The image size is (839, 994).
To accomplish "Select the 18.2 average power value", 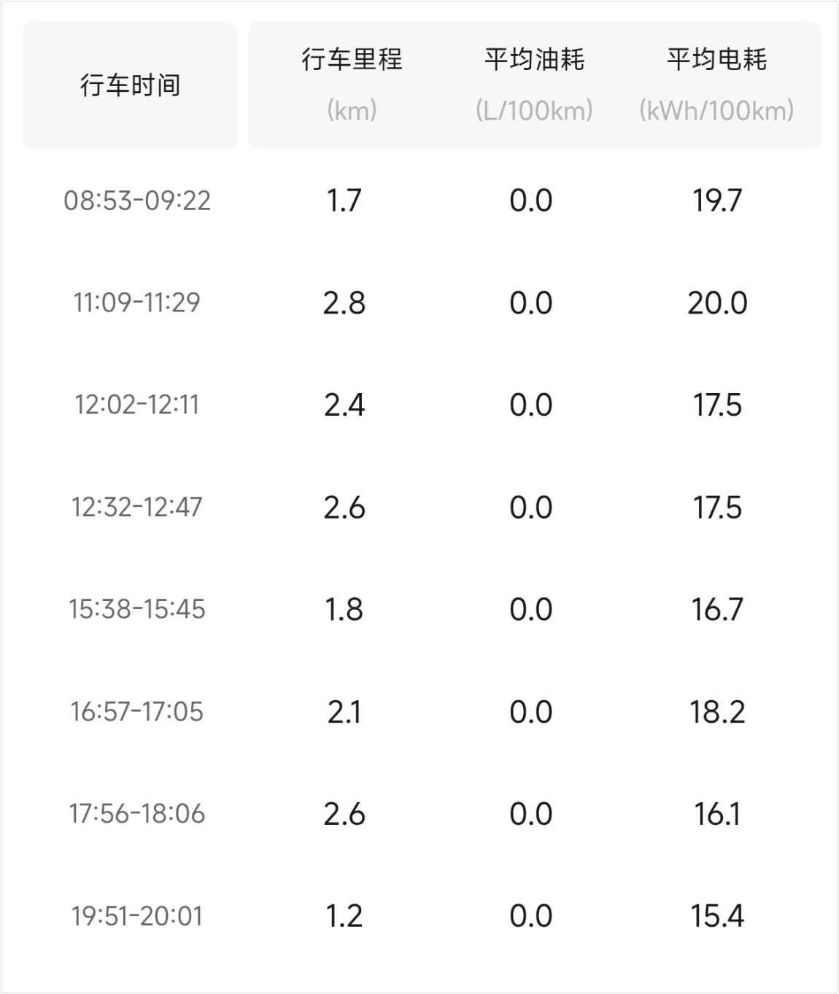I will click(717, 711).
